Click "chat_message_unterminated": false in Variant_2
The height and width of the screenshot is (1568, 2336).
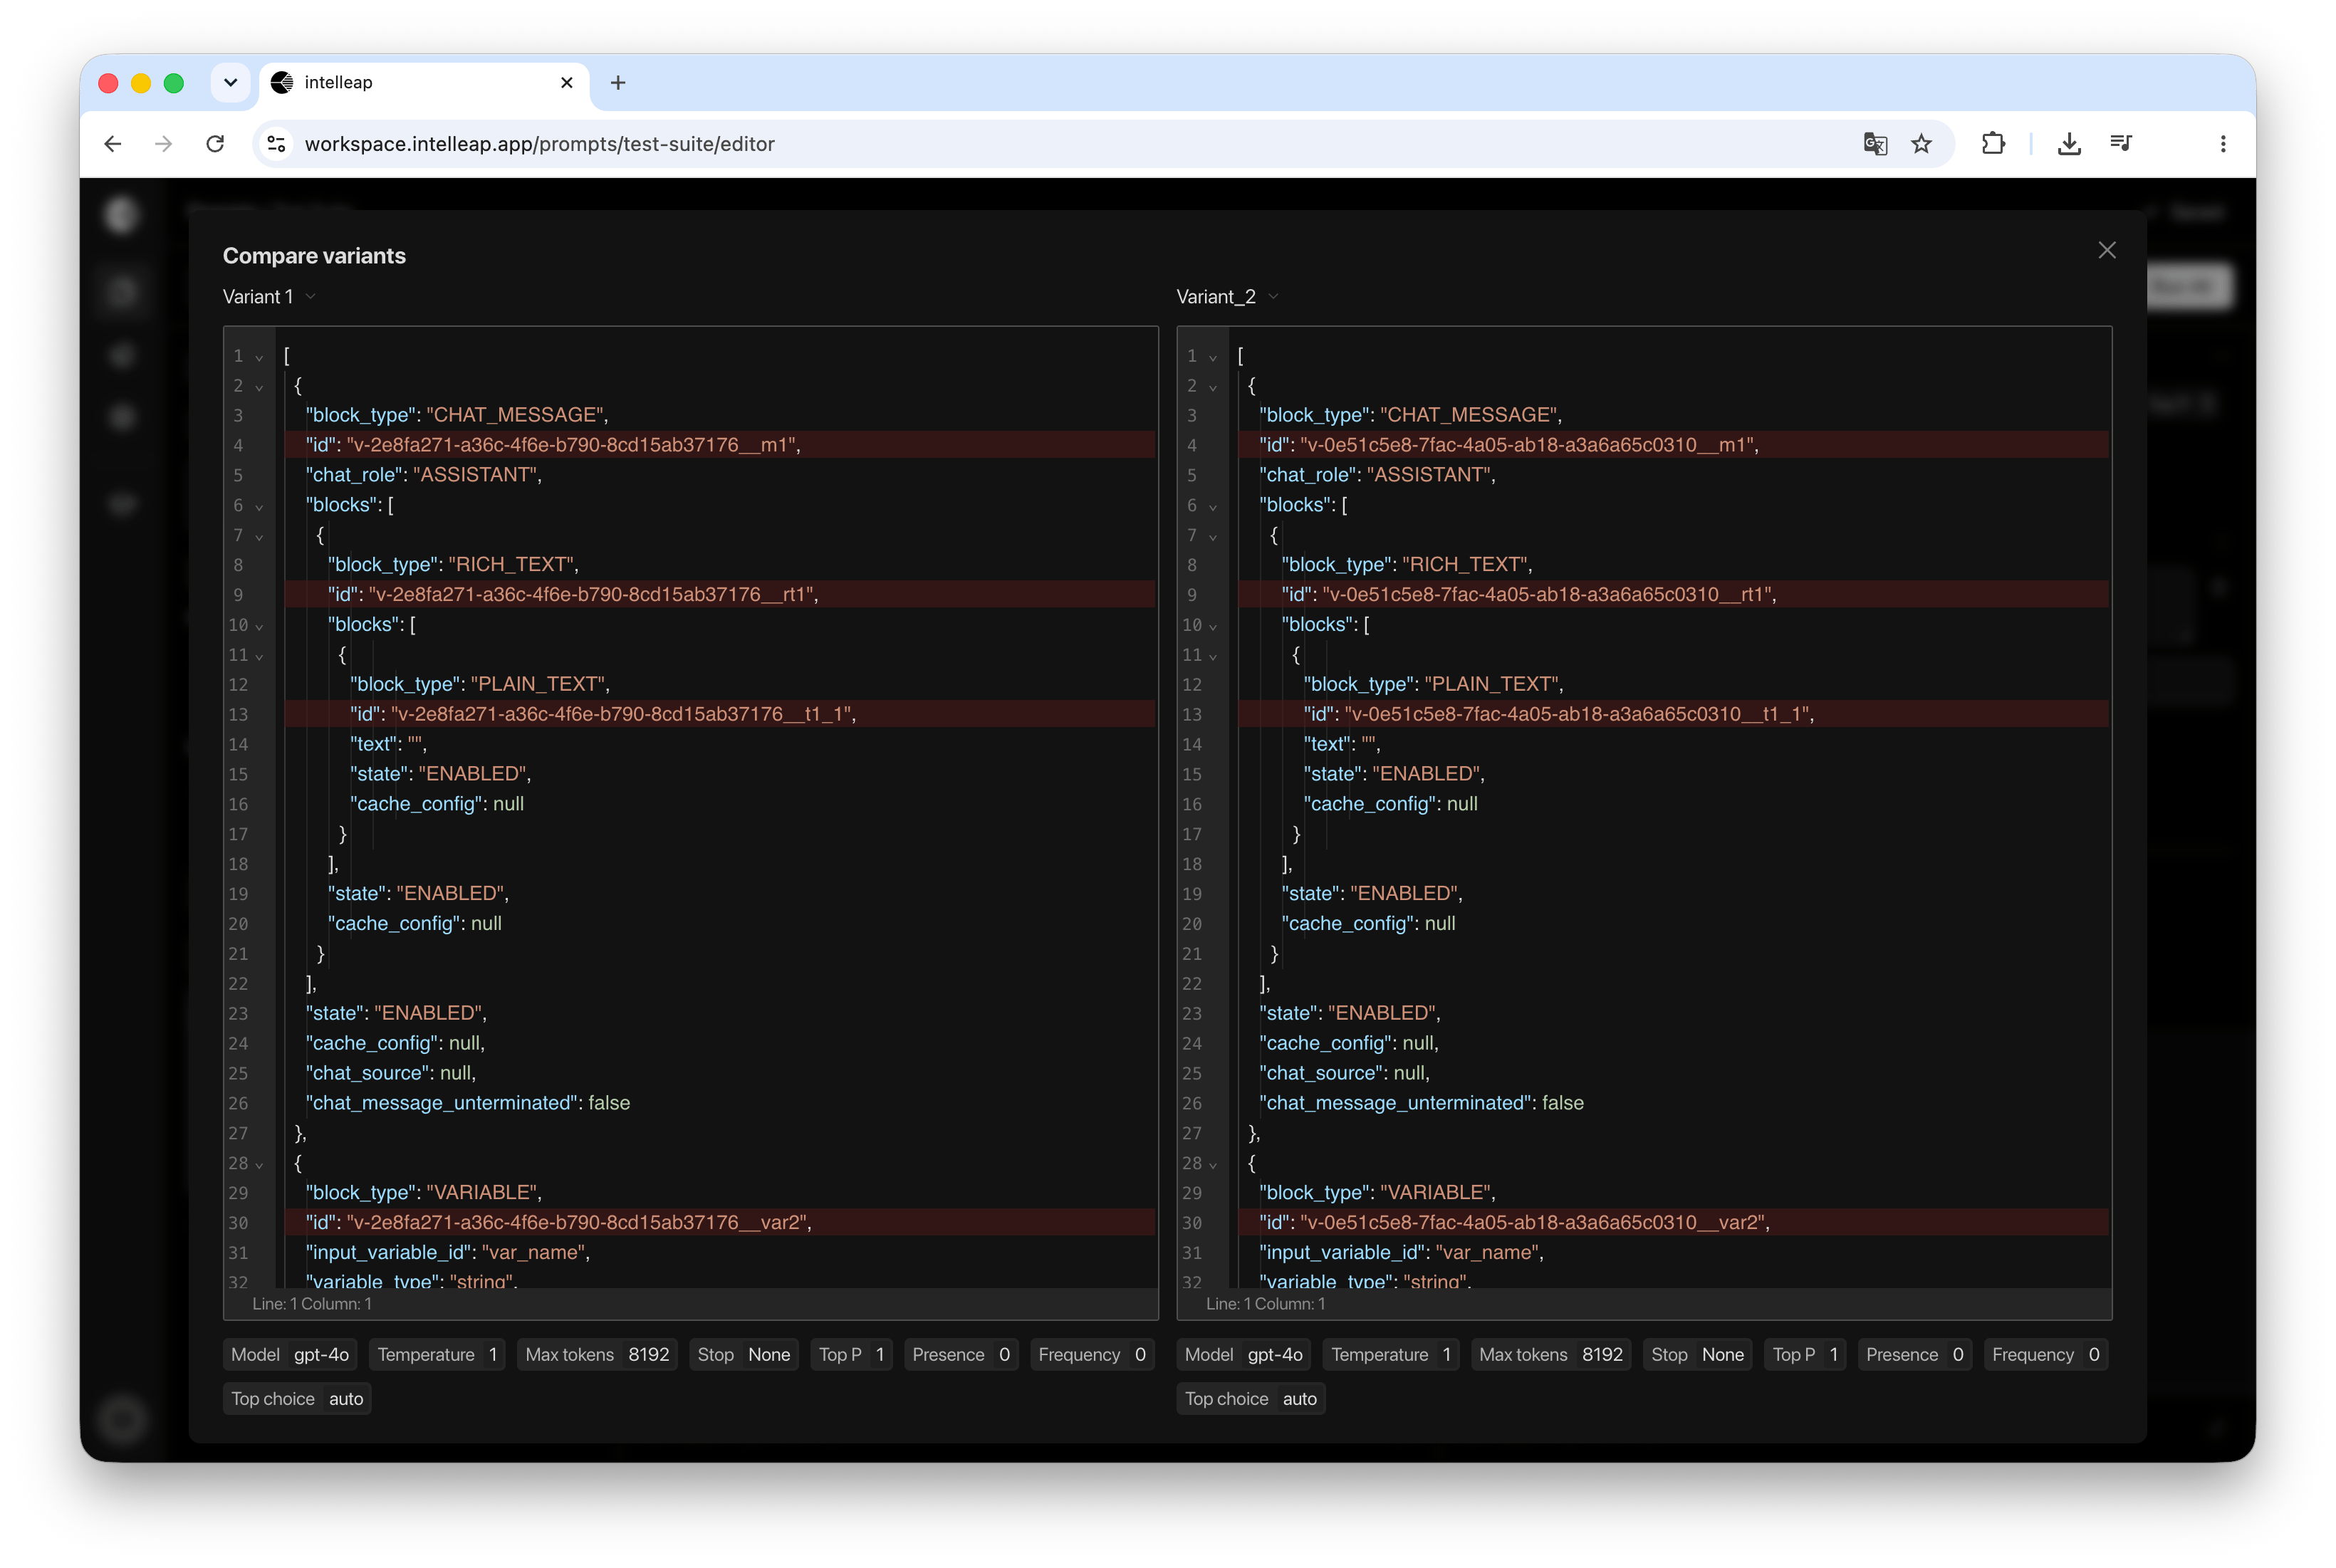(1421, 1103)
